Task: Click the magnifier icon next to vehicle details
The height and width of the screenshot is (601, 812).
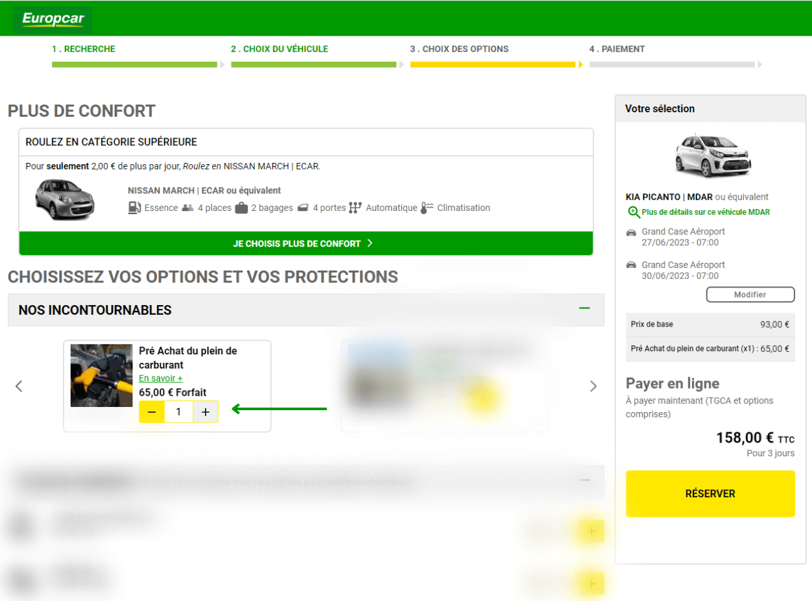Action: [x=632, y=212]
